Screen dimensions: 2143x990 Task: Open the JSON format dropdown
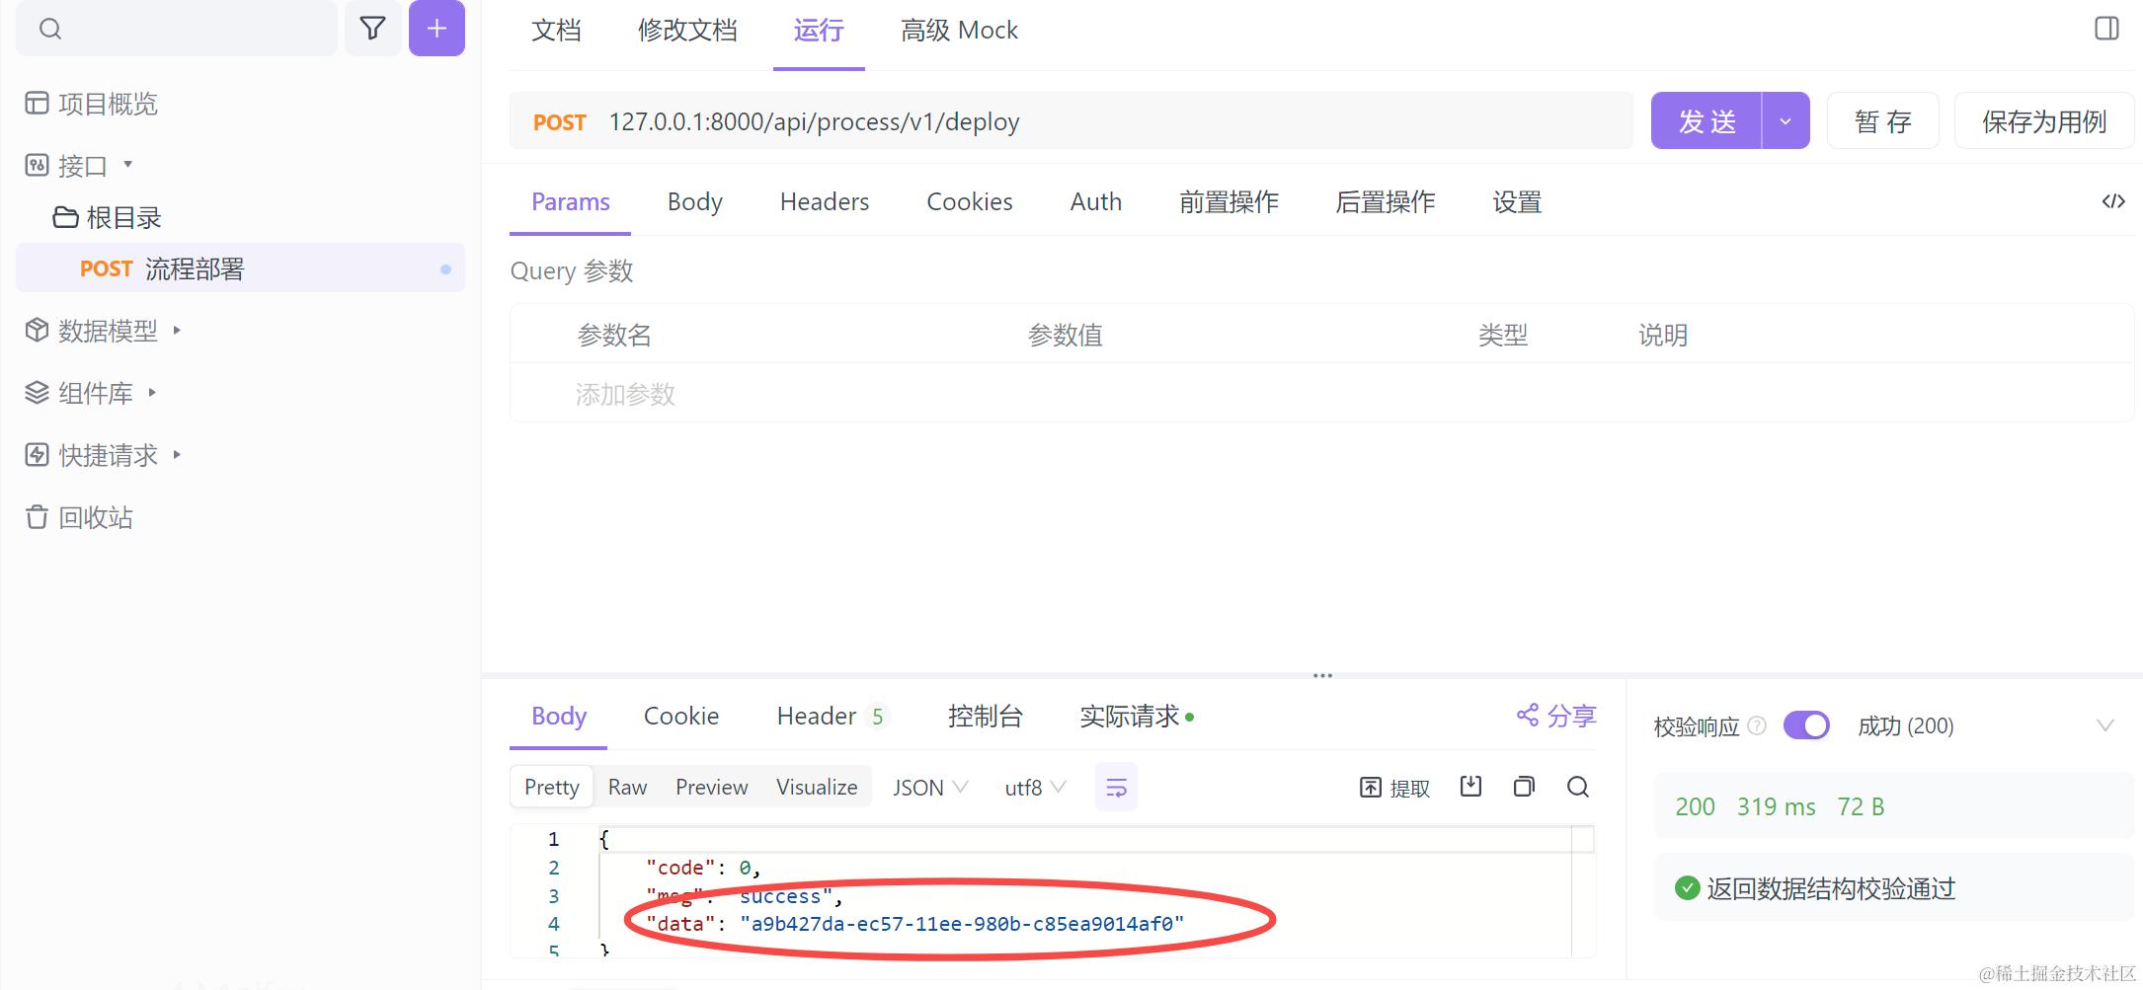(930, 788)
